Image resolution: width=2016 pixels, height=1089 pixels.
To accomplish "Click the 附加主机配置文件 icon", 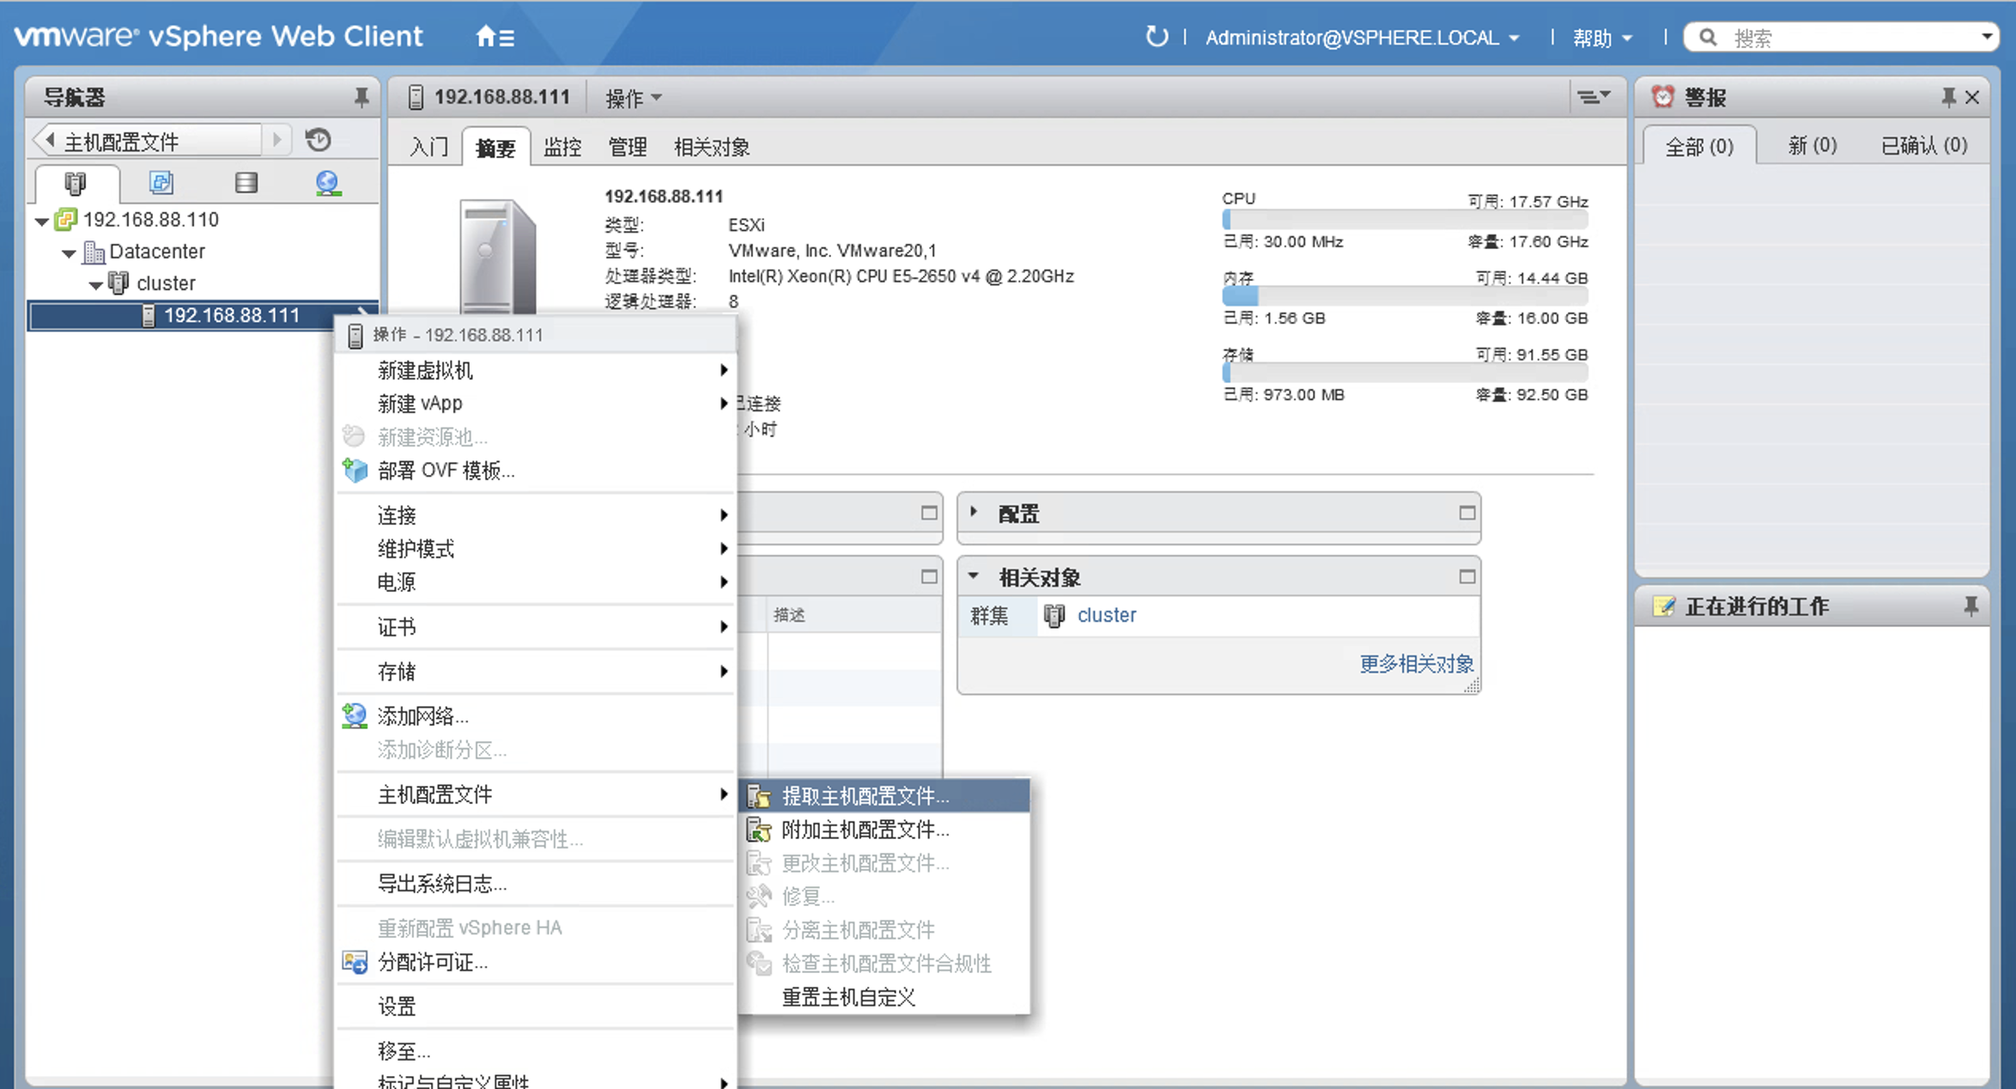I will (x=759, y=830).
